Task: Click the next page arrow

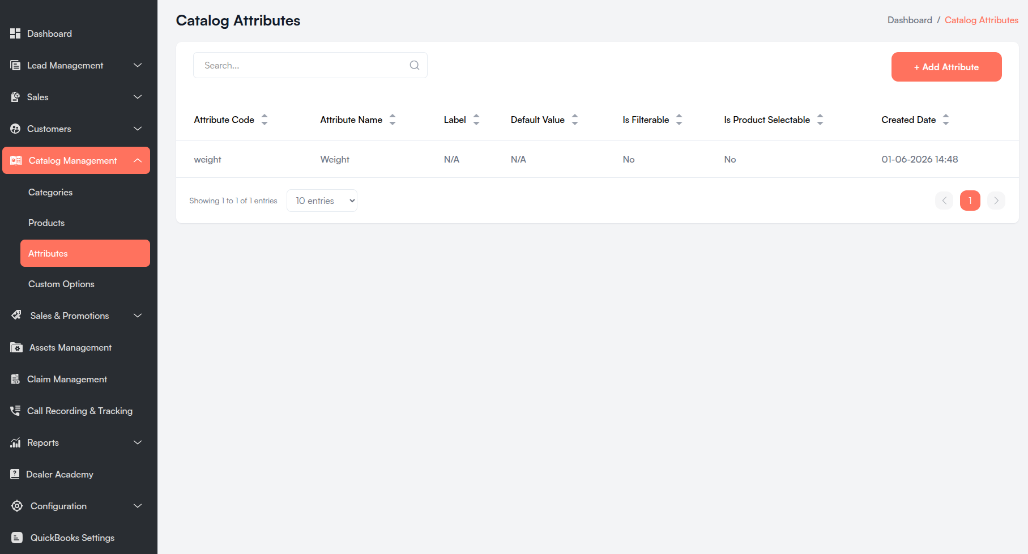Action: point(996,201)
